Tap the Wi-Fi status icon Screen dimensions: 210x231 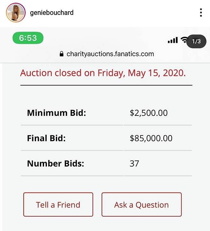pyautogui.click(x=184, y=40)
